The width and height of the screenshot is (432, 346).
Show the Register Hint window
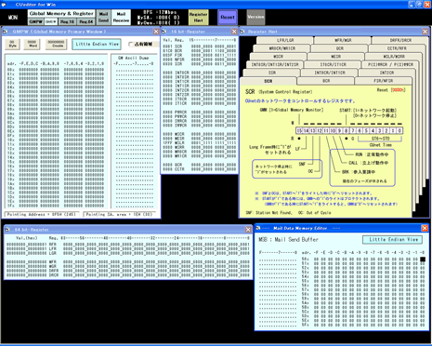[x=198, y=18]
